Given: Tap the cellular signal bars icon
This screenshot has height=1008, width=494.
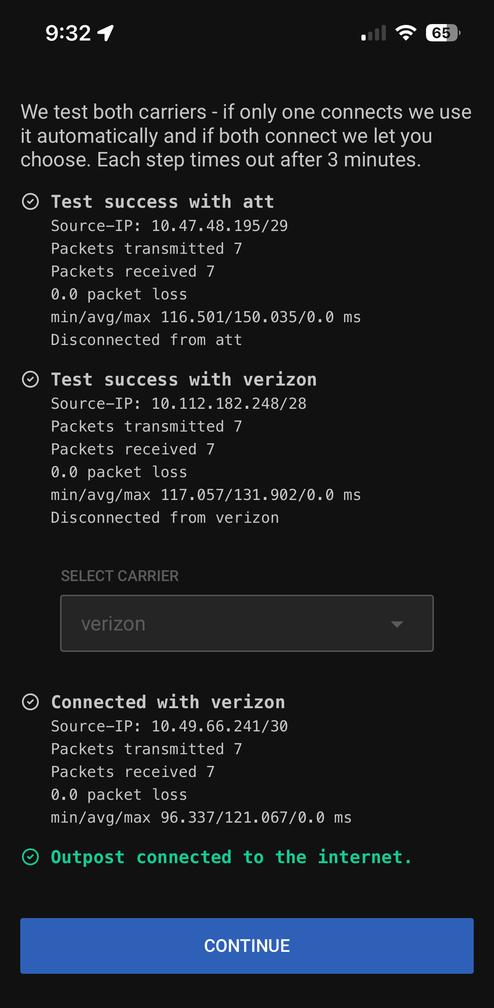Looking at the screenshot, I should tap(374, 33).
